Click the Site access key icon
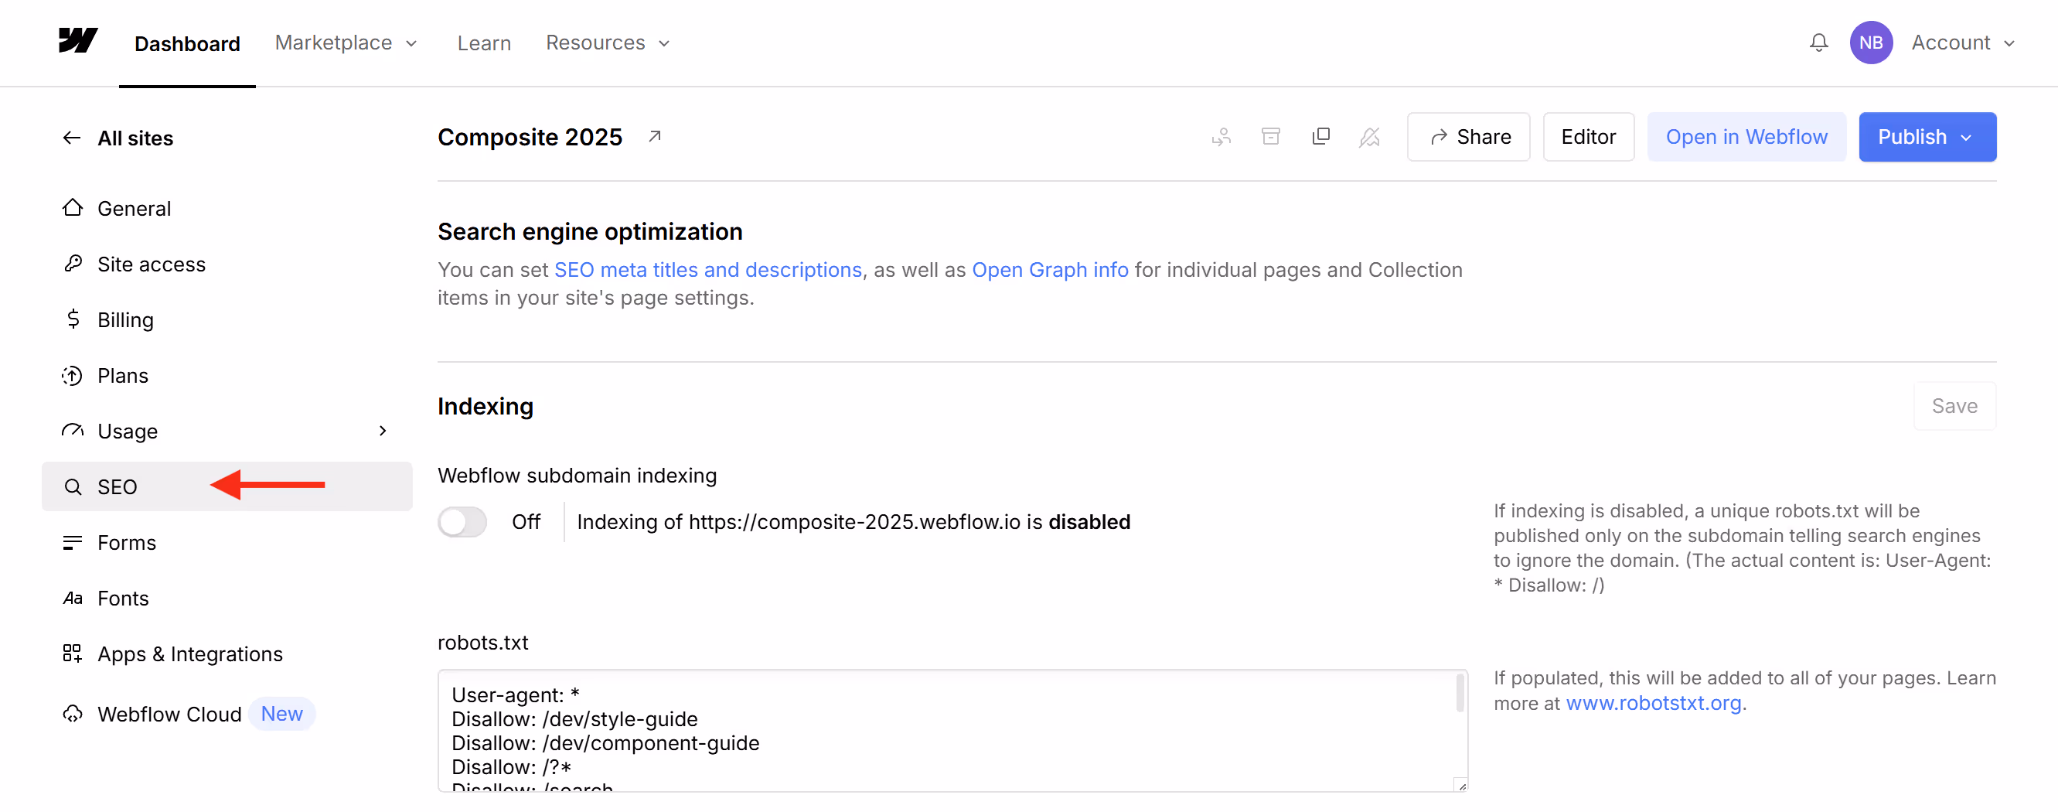This screenshot has height=812, width=2058. (73, 264)
